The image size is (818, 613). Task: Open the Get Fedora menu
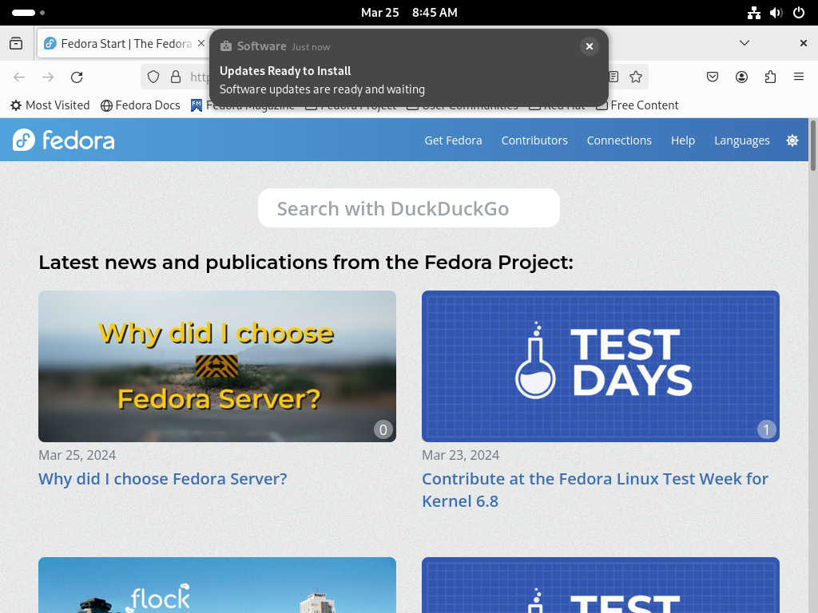pos(454,140)
